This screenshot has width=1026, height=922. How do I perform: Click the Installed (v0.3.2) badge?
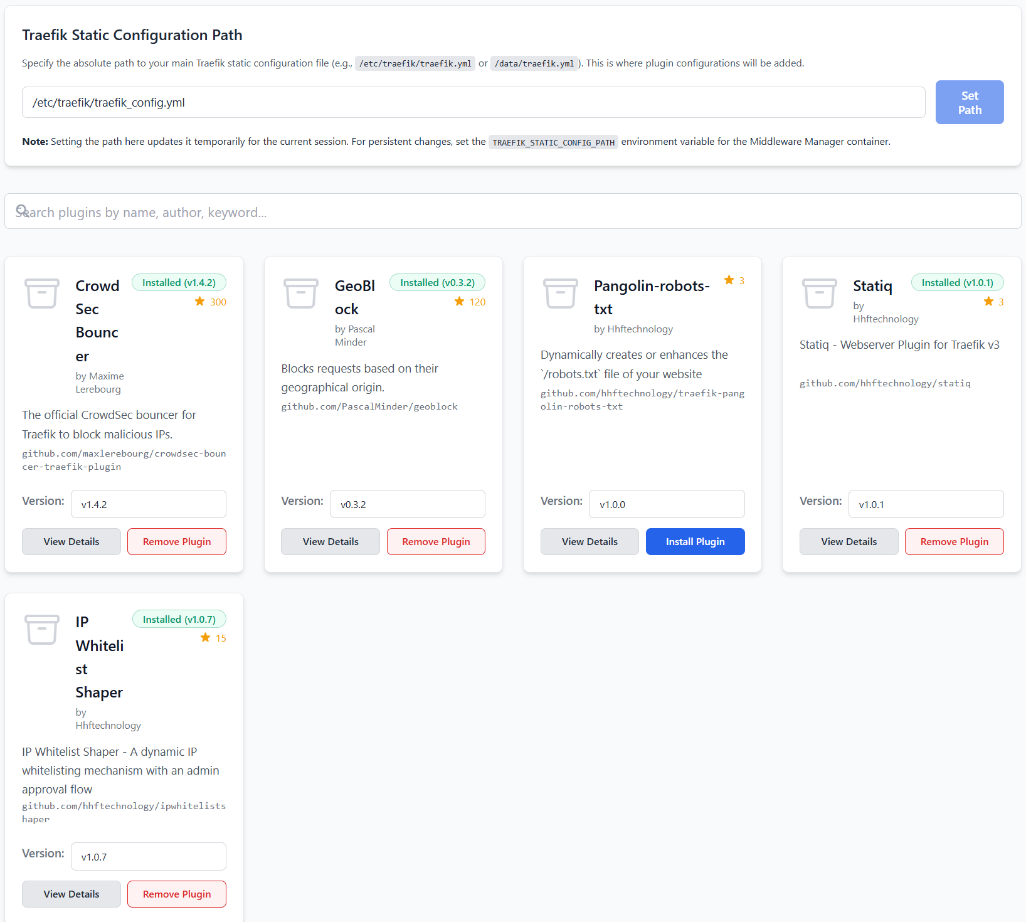[438, 283]
